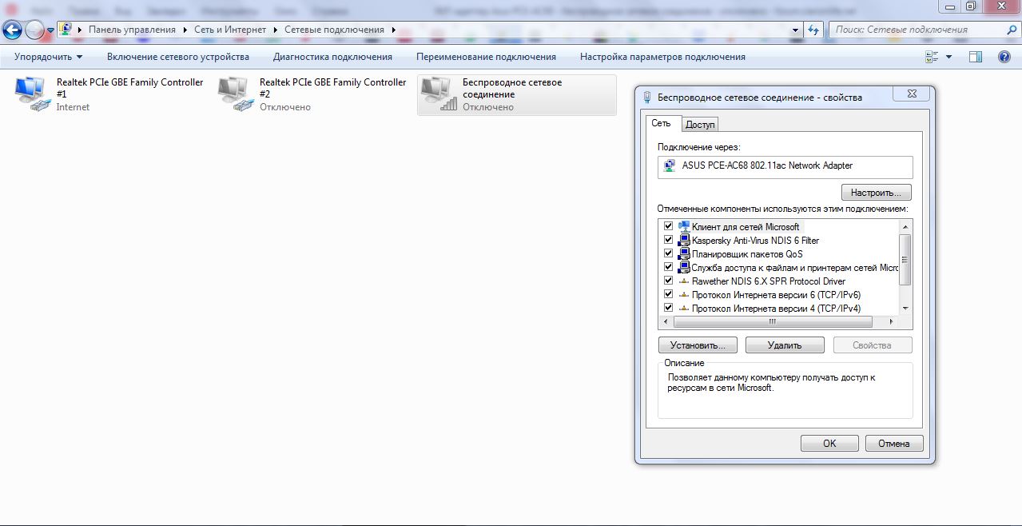This screenshot has width=1022, height=526.
Task: Open the address bar history dropdown
Action: point(796,30)
